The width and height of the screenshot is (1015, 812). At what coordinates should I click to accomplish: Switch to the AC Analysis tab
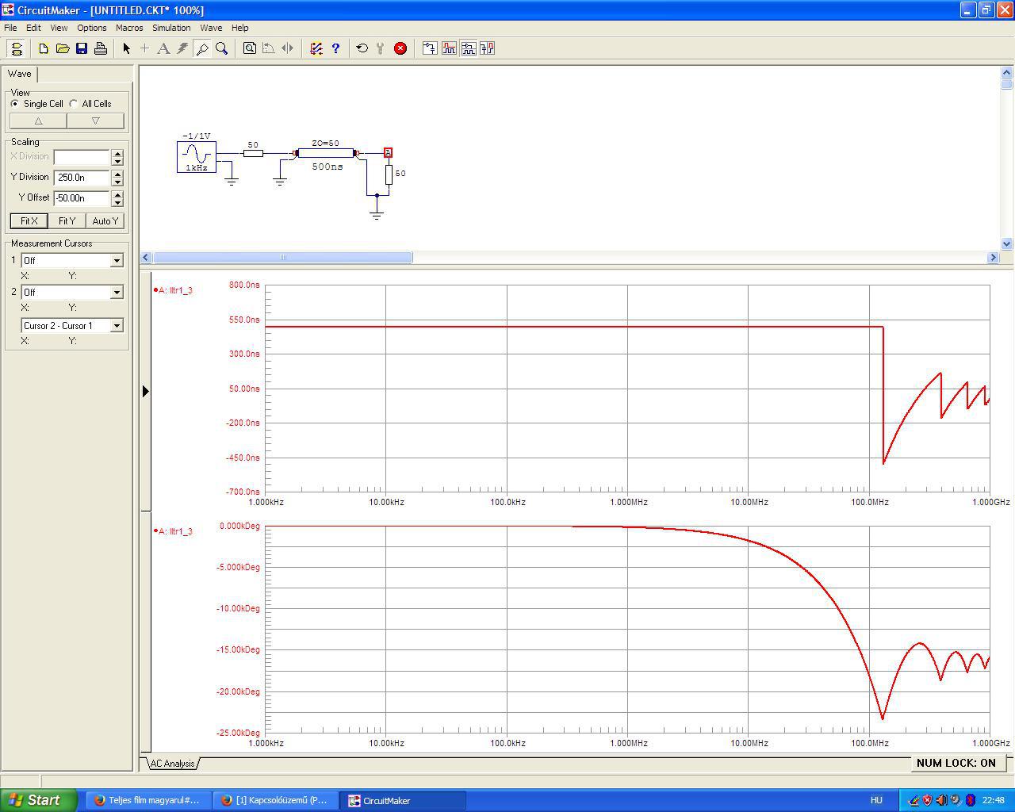173,764
